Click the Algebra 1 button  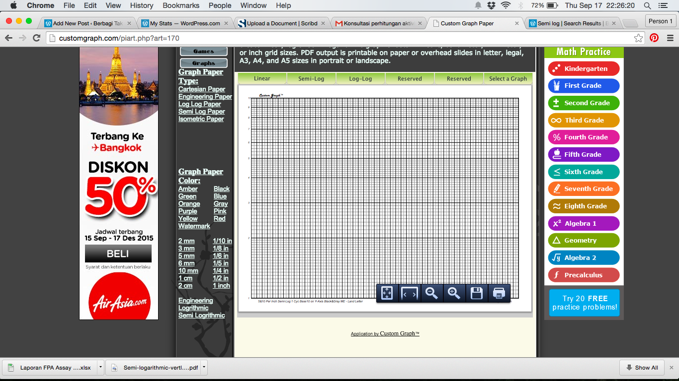(584, 223)
